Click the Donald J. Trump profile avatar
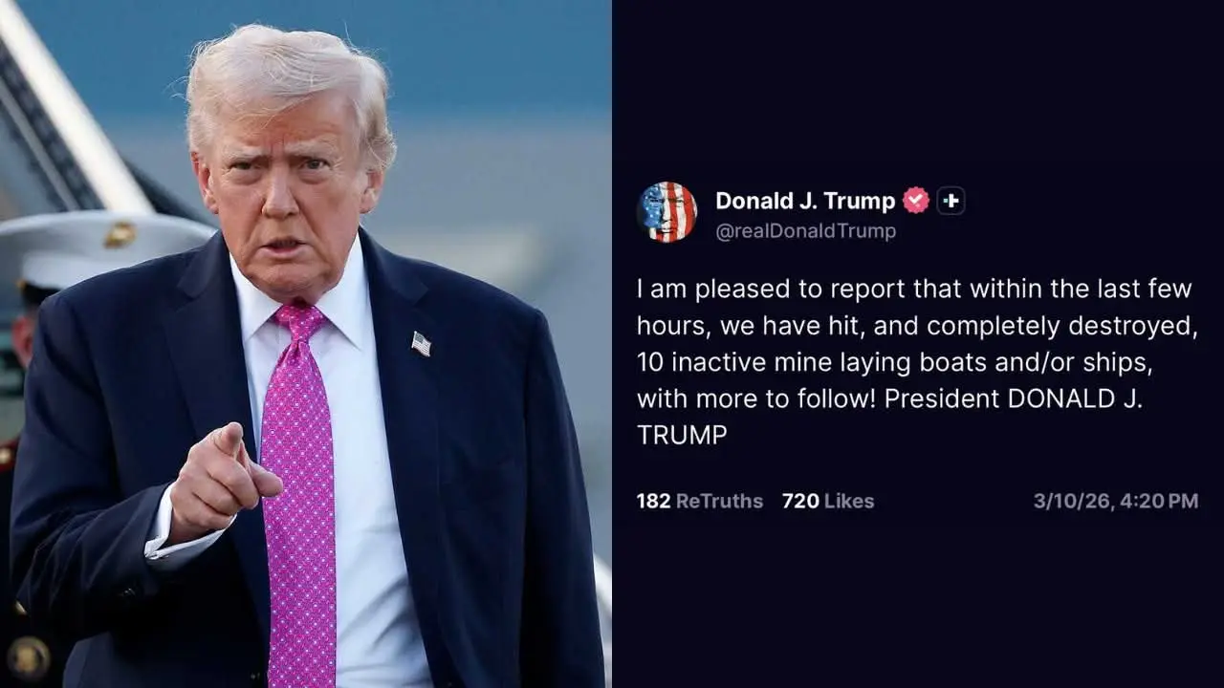This screenshot has width=1224, height=688. point(667,212)
